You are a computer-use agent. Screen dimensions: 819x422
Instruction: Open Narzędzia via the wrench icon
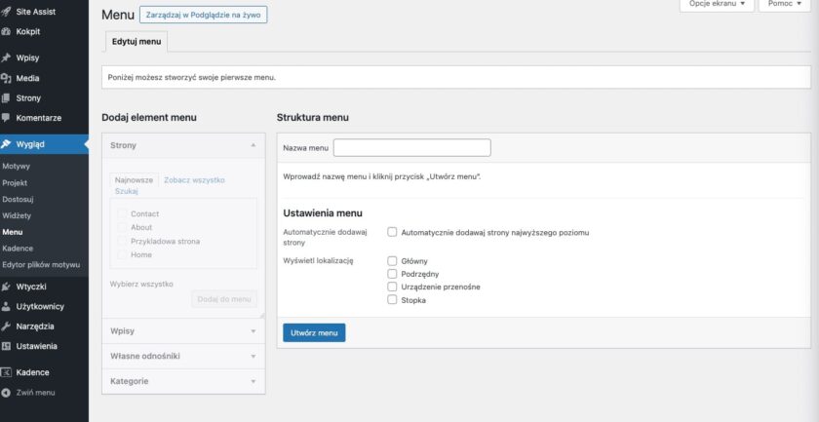pos(6,326)
